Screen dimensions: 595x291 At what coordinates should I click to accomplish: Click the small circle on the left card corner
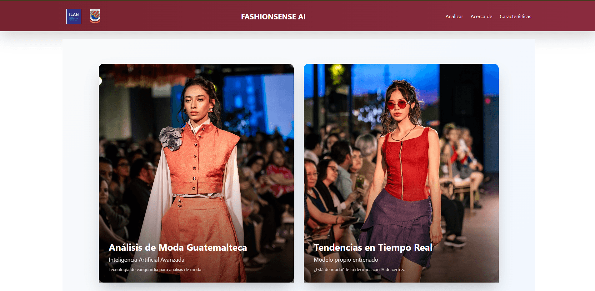point(101,81)
